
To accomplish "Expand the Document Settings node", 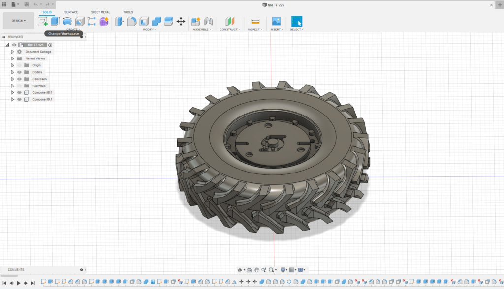I will (x=12, y=52).
